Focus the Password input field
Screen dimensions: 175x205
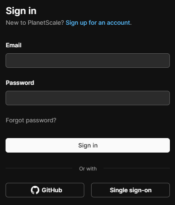pos(88,98)
